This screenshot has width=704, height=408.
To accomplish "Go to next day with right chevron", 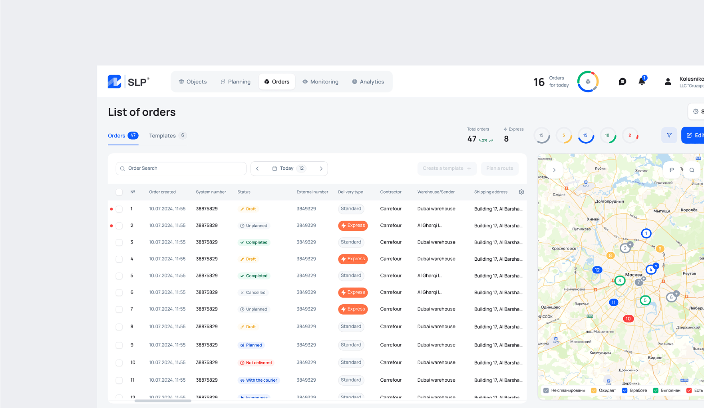I will point(321,168).
